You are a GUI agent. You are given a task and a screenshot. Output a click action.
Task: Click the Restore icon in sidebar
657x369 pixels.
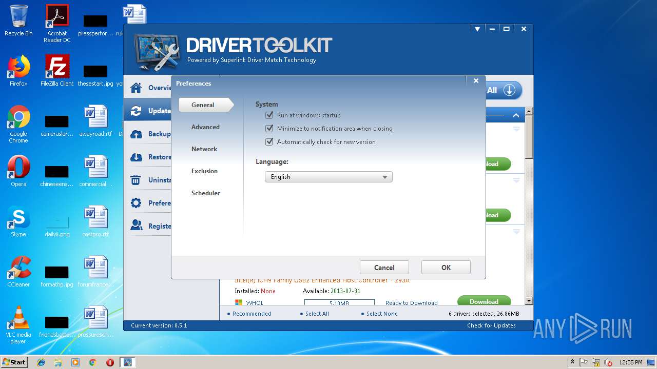click(x=136, y=157)
